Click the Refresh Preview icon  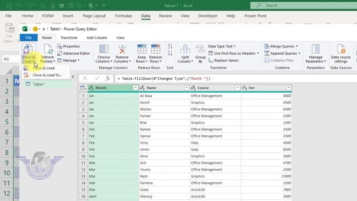click(x=48, y=49)
